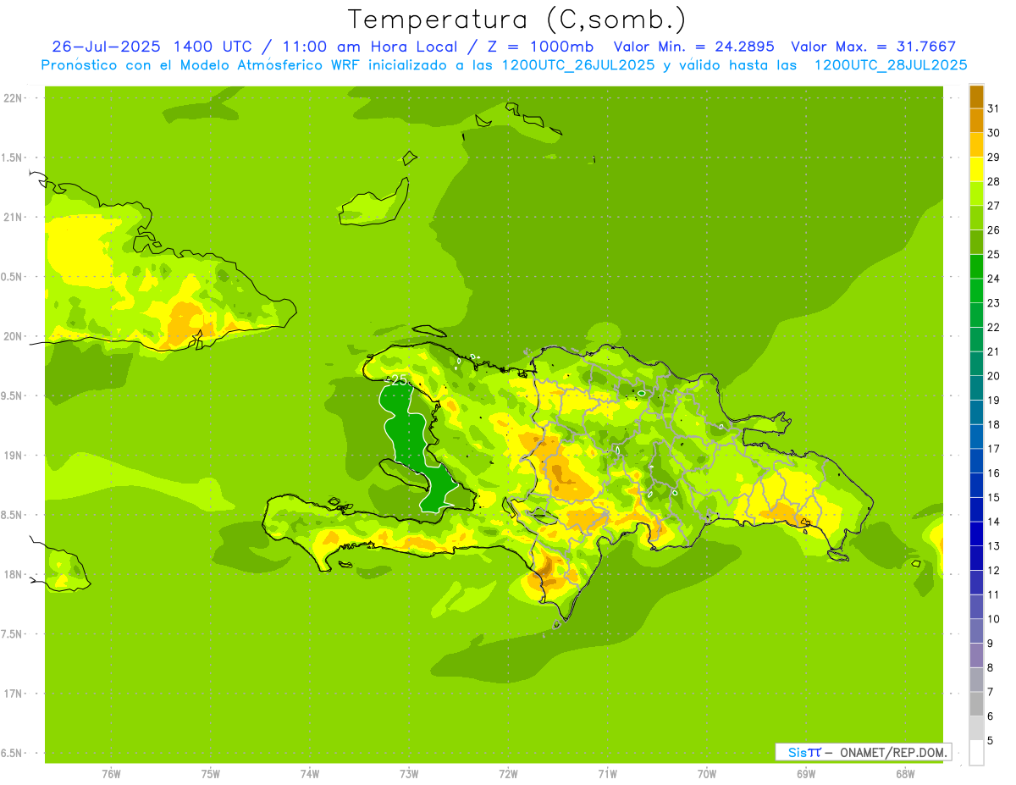Click color bar label "27"
This screenshot has width=1016, height=785.
click(x=994, y=206)
